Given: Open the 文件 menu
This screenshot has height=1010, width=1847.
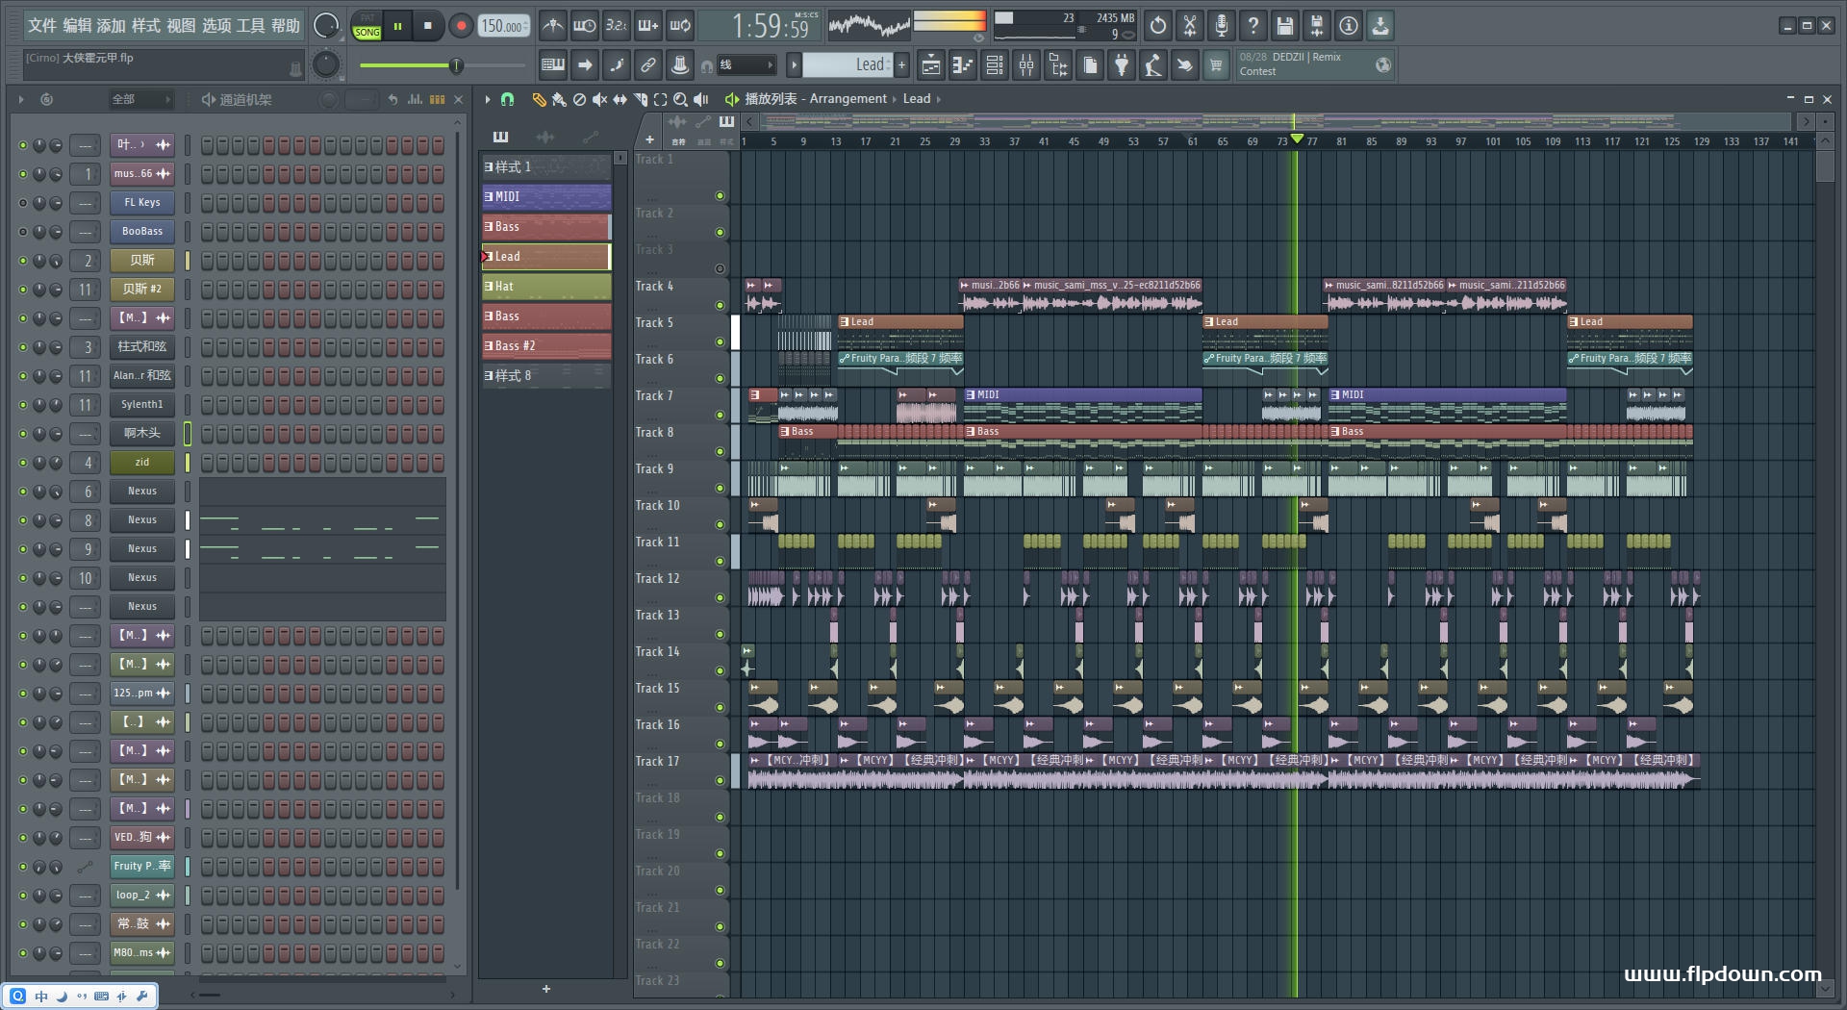Looking at the screenshot, I should point(42,26).
